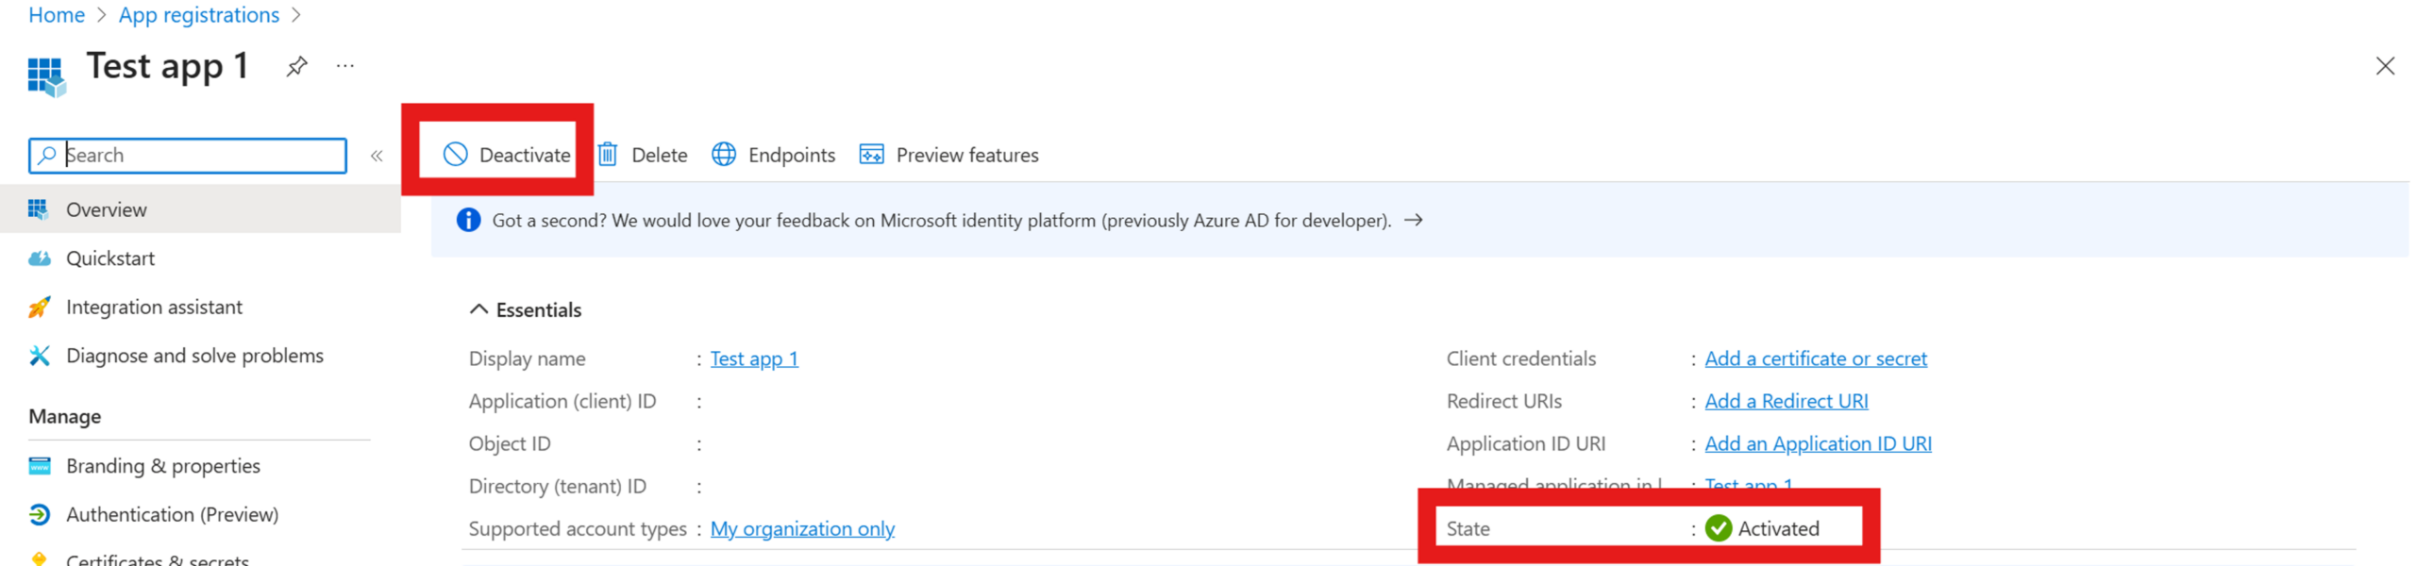The image size is (2416, 566).
Task: Click the pin icon next to Test app 1
Action: pos(296,66)
